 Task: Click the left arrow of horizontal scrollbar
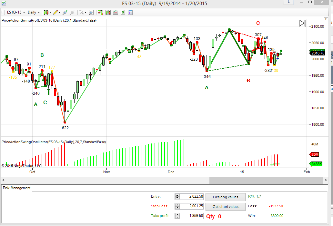pyautogui.click(x=3, y=180)
